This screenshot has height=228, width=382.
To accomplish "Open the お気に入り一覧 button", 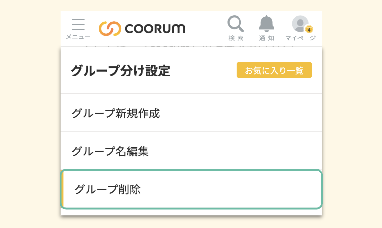I will click(274, 70).
